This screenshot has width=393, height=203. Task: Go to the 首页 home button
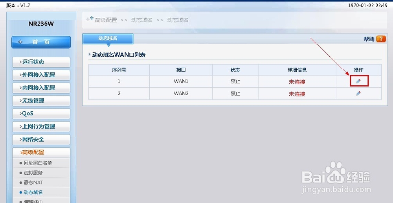[41, 42]
